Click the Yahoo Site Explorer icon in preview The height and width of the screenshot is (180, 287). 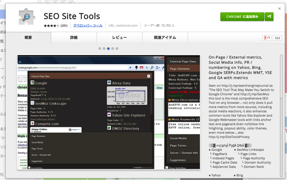pyautogui.click(x=109, y=114)
